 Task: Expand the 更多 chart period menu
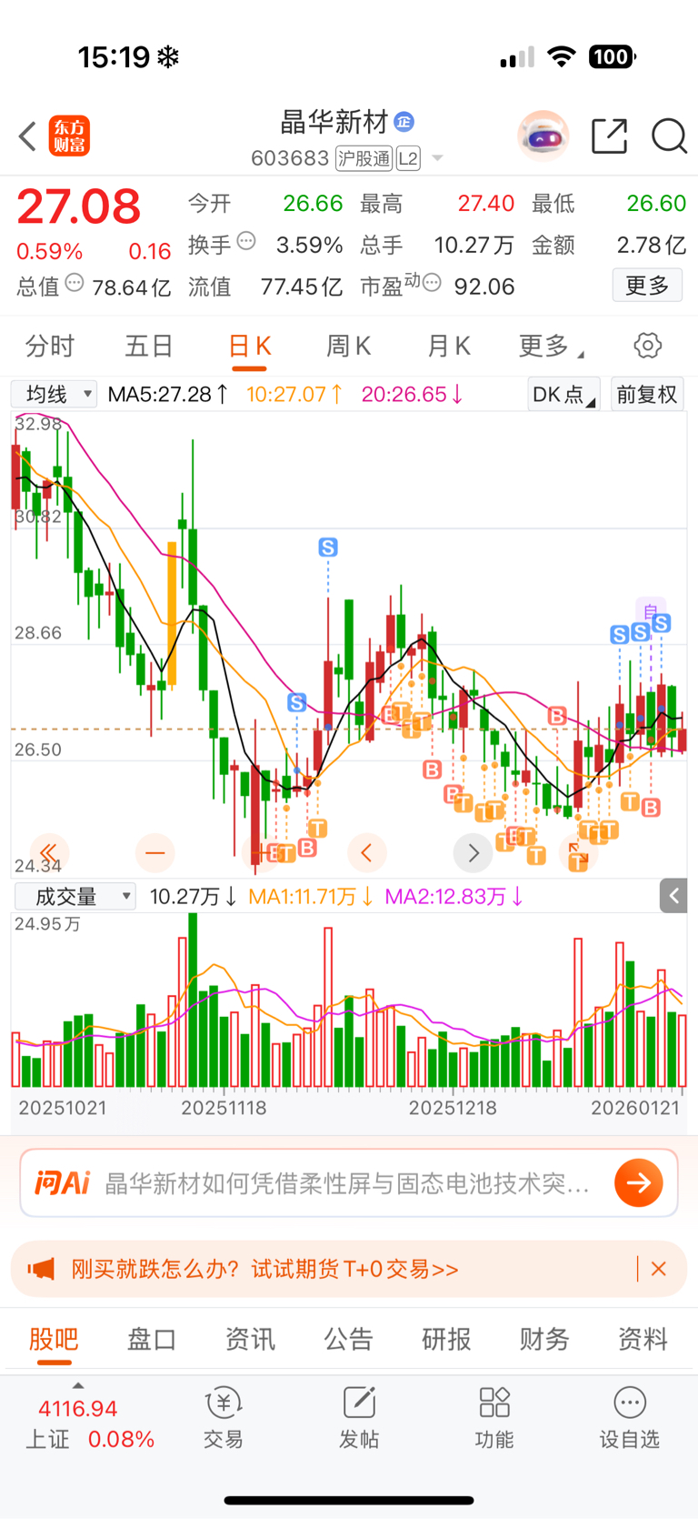pos(551,347)
